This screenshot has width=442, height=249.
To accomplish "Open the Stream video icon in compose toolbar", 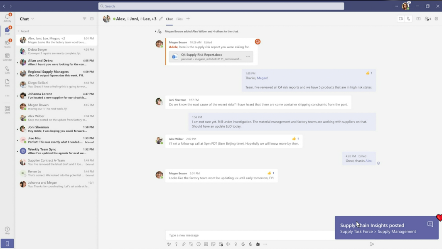I will 228,244.
